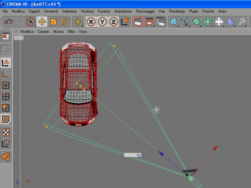Open the Personaggio menu
This screenshot has width=251, height=188.
click(145, 11)
